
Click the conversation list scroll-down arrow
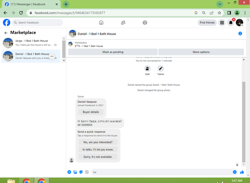[x=64, y=60]
